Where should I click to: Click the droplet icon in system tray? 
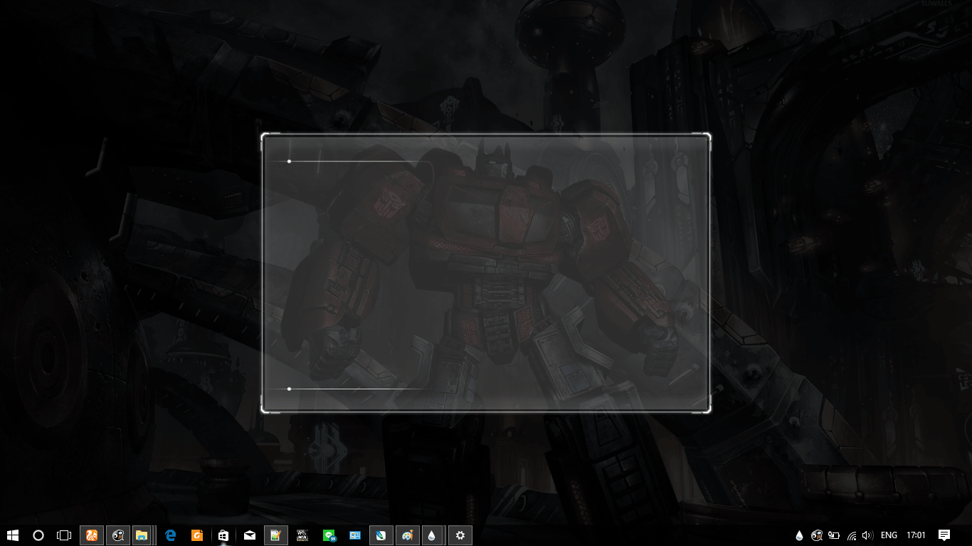pyautogui.click(x=799, y=535)
